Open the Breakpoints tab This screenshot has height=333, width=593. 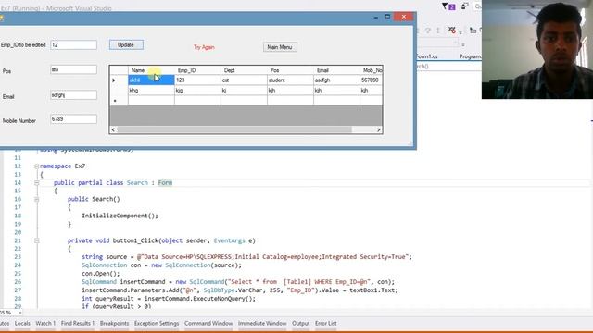pyautogui.click(x=114, y=324)
